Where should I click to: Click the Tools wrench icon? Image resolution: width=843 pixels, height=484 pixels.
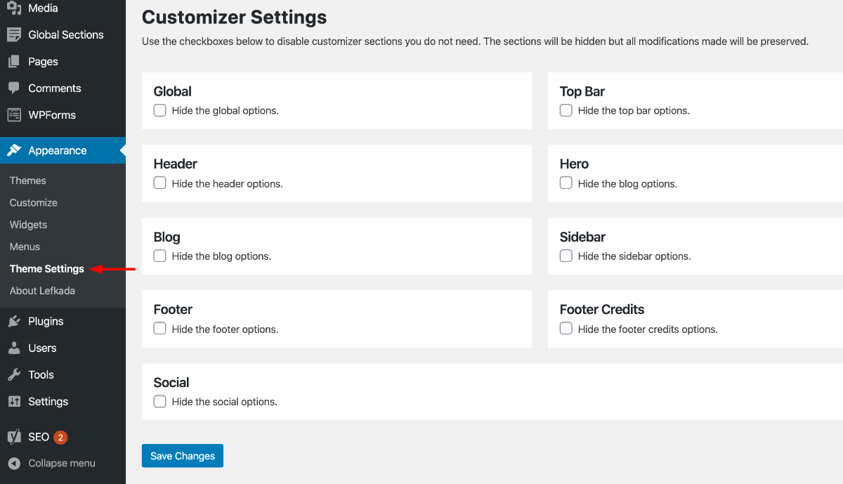point(14,374)
